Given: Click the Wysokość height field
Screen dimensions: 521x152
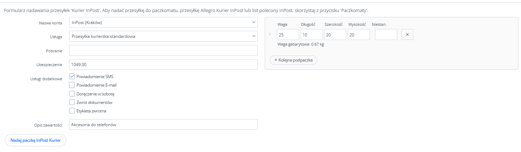Looking at the screenshot, I should (x=359, y=35).
